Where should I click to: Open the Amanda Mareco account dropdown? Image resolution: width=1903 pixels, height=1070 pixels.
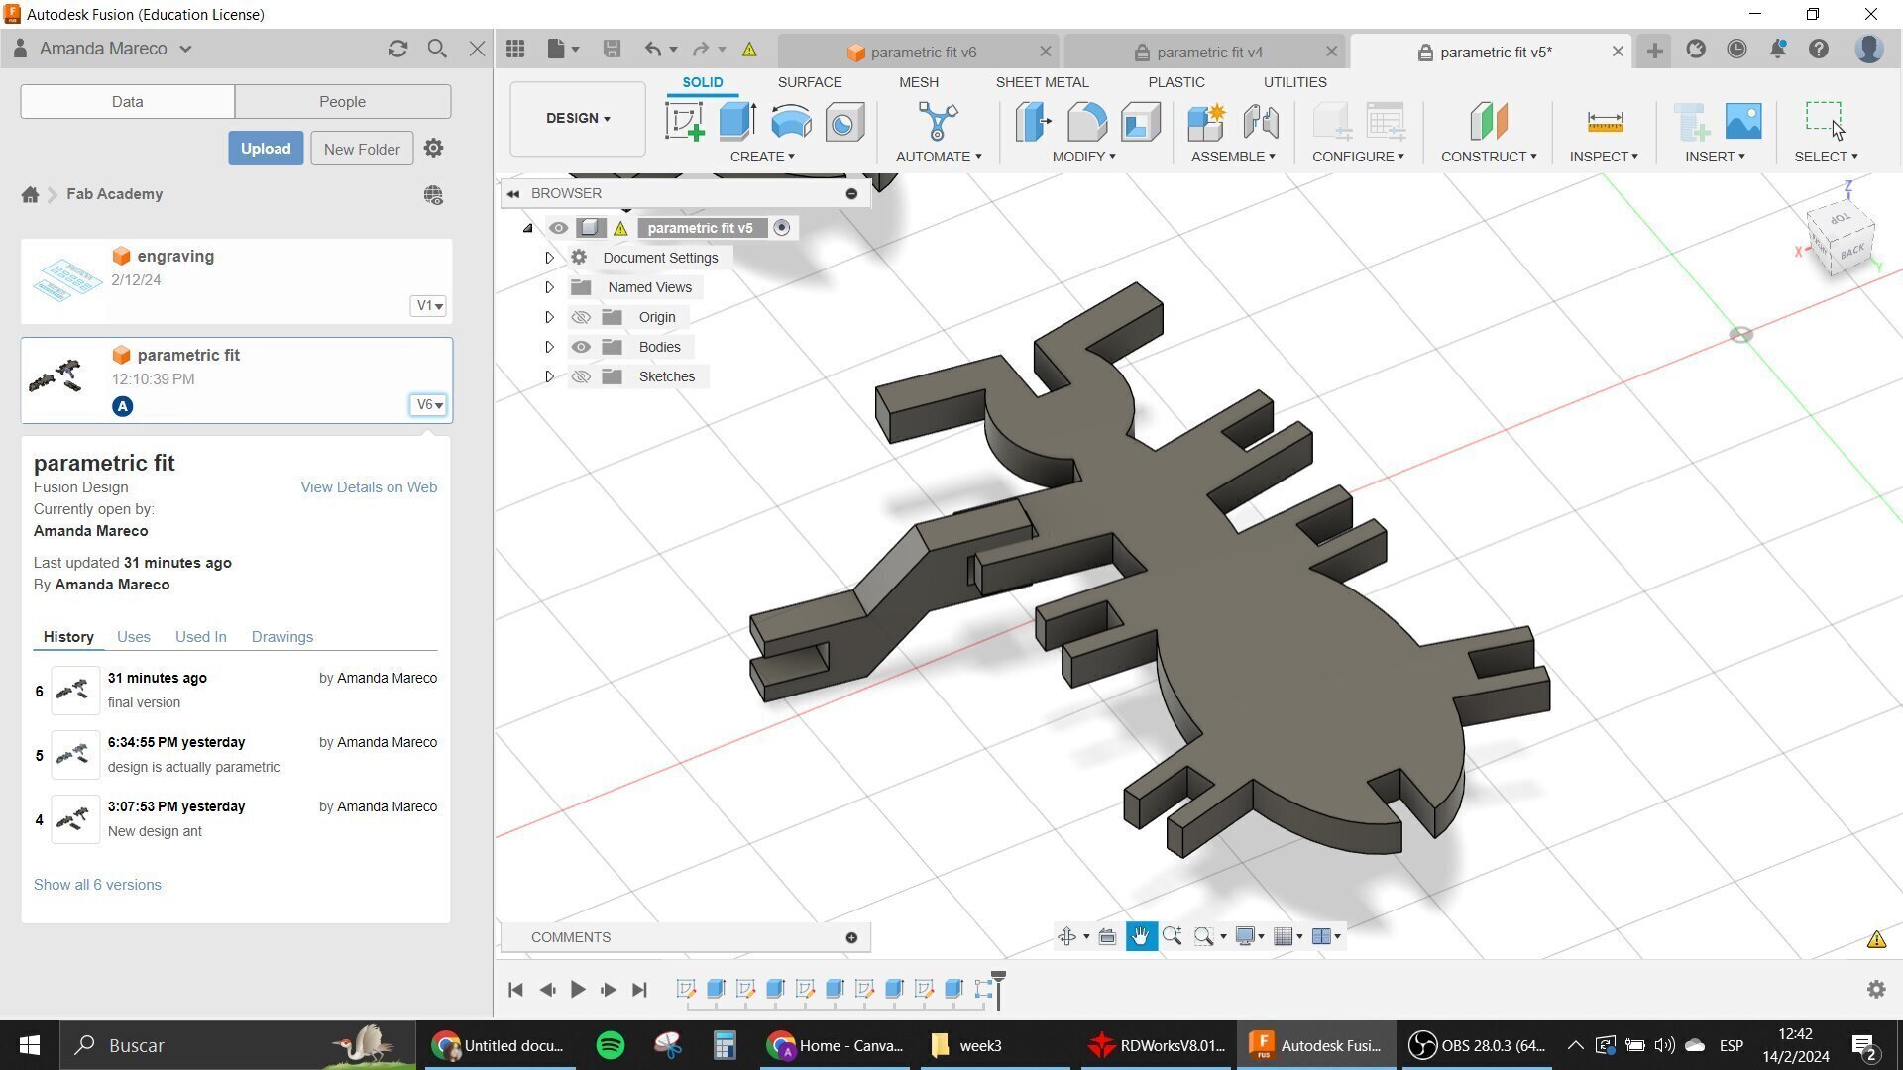(115, 49)
